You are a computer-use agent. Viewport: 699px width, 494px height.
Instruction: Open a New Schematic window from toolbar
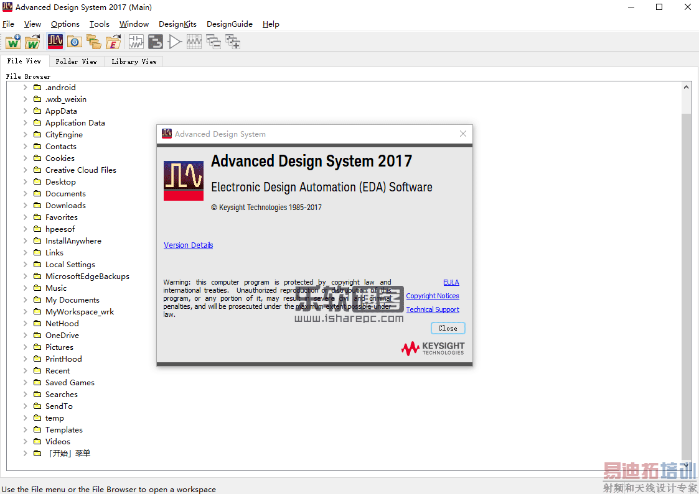point(136,42)
